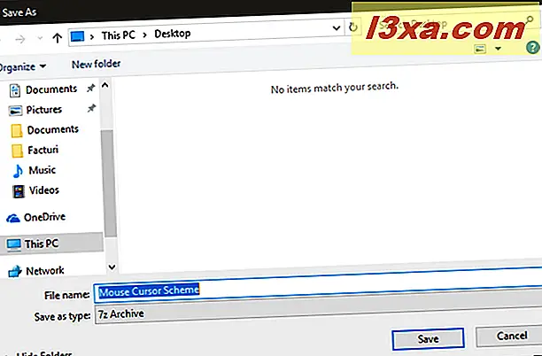Click the Cancel button

pyautogui.click(x=509, y=337)
